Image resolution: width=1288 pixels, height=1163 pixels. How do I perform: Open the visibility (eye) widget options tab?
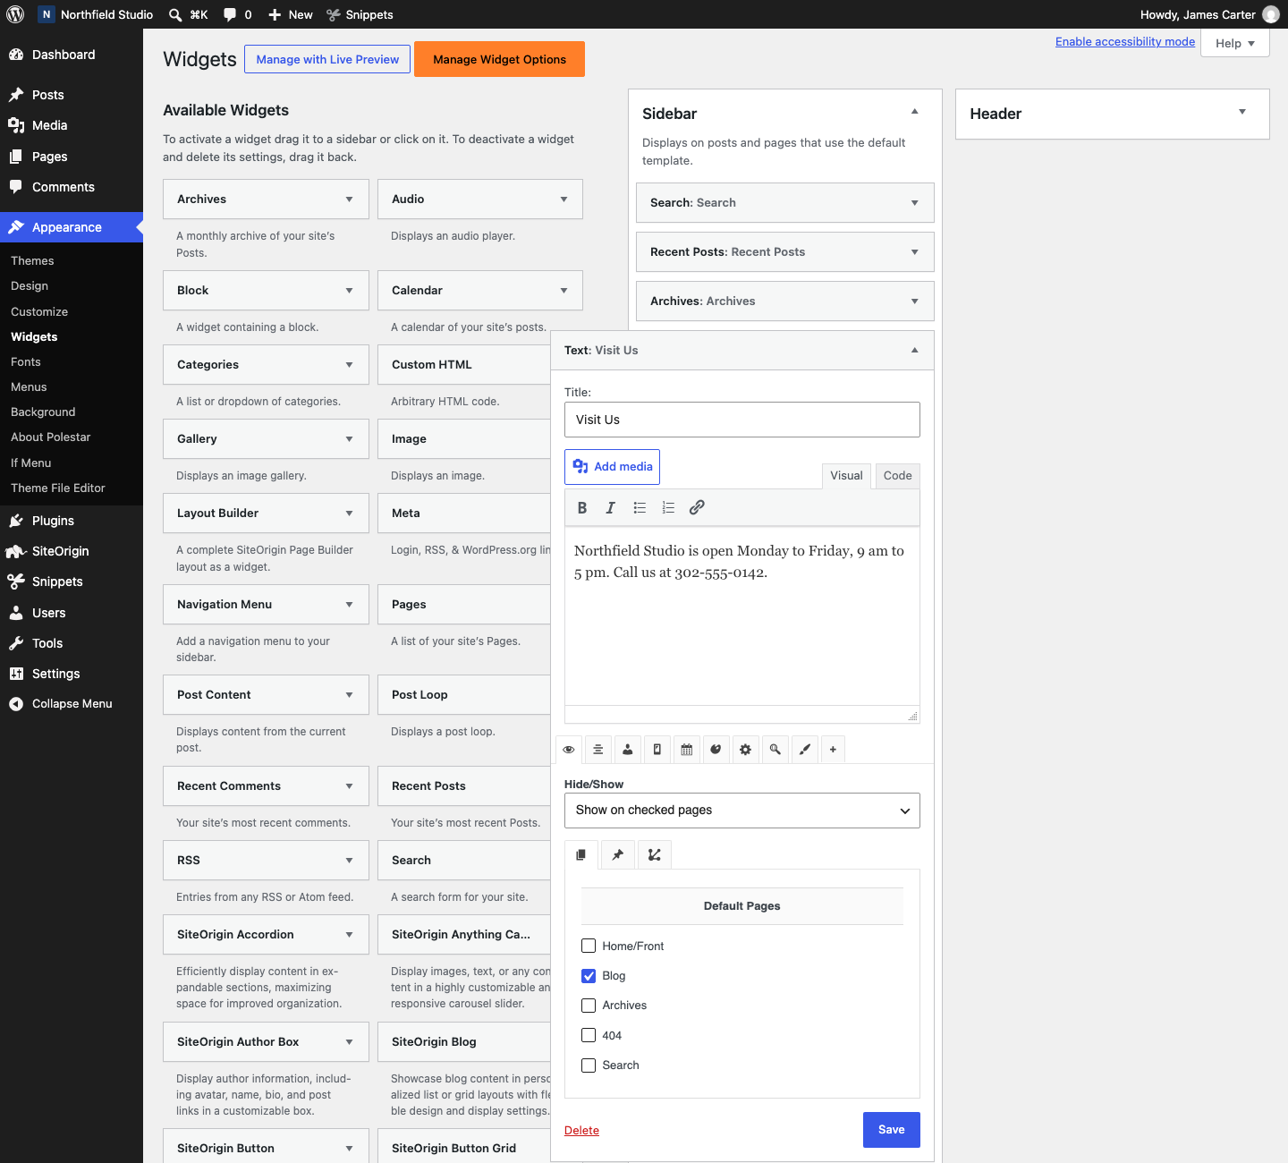(569, 750)
